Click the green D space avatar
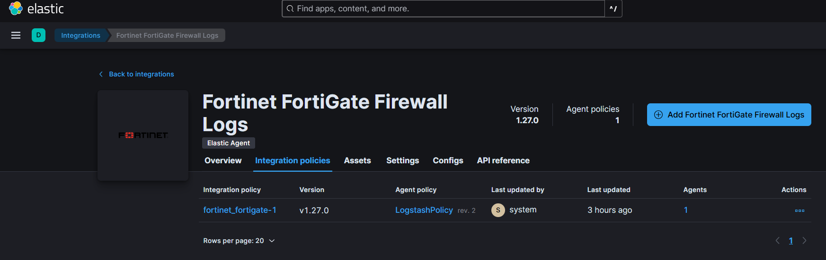The width and height of the screenshot is (826, 260). pos(38,35)
